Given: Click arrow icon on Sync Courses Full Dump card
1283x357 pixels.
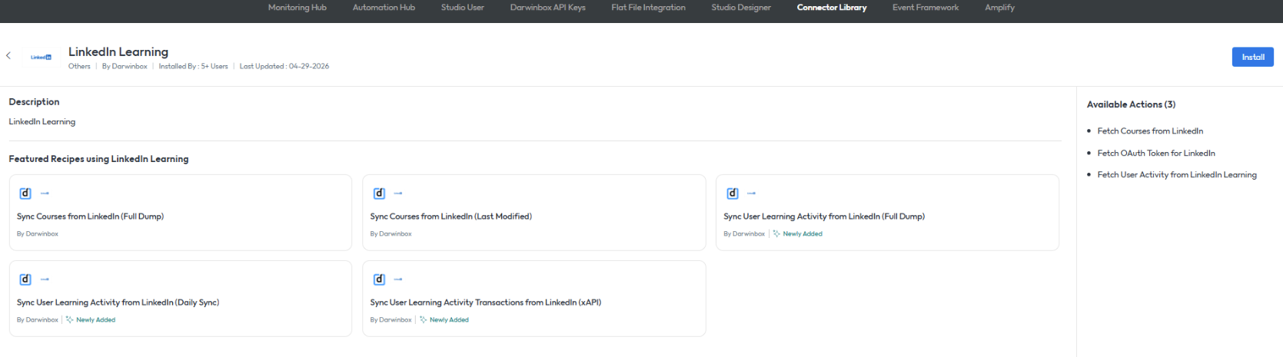Looking at the screenshot, I should tap(45, 193).
